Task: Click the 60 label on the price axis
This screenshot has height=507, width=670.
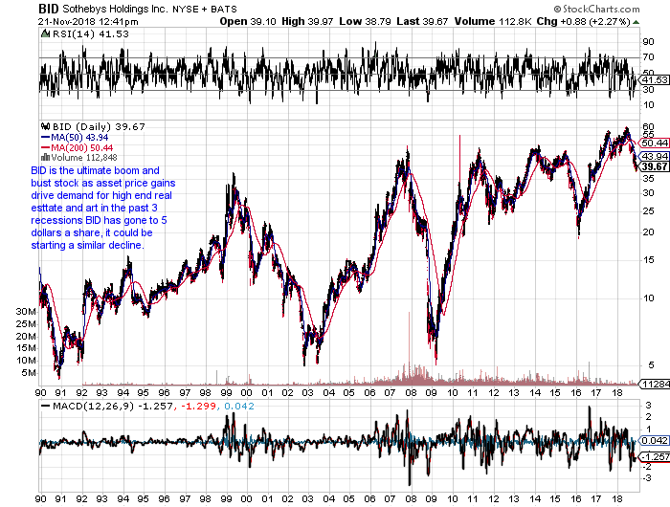Action: pos(648,127)
